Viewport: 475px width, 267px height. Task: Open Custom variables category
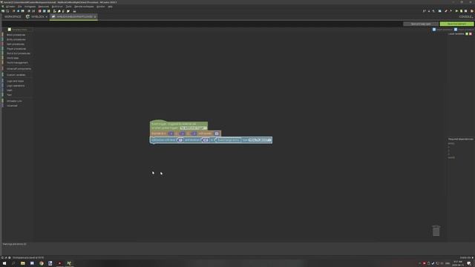16,75
